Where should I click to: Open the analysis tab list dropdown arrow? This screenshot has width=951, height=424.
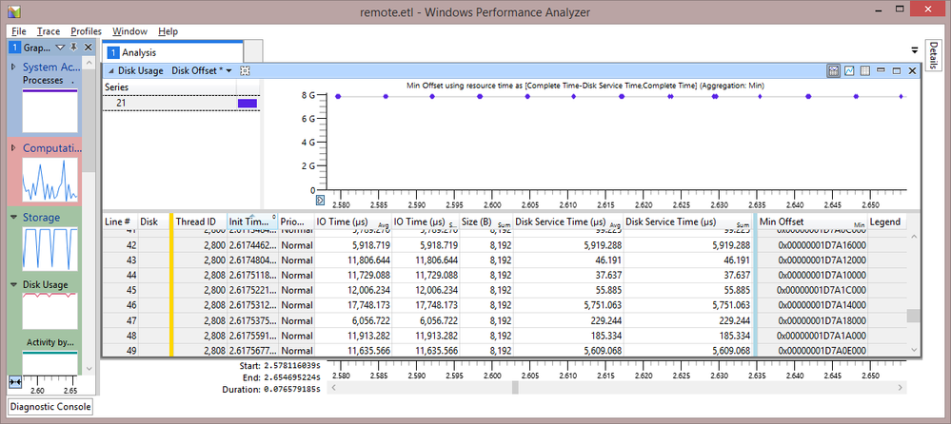point(915,50)
